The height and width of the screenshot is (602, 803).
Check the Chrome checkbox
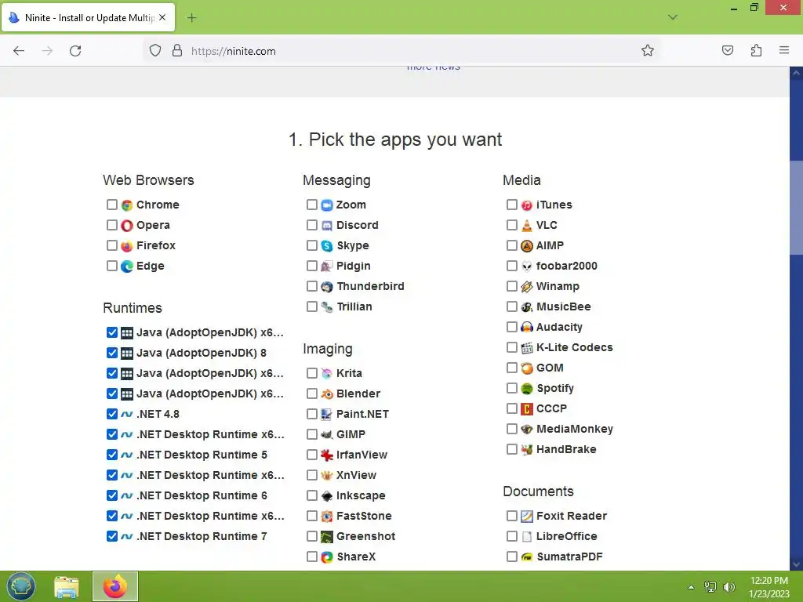[x=111, y=205]
